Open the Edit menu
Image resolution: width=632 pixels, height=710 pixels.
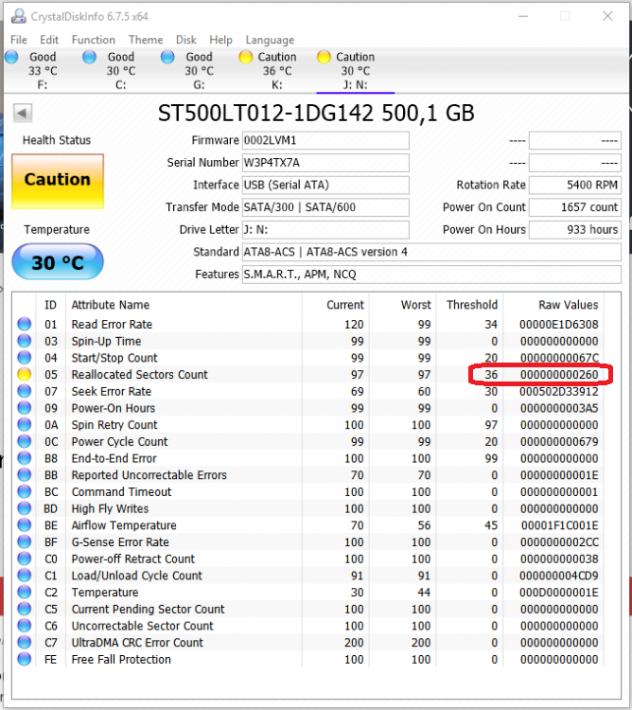[x=49, y=40]
